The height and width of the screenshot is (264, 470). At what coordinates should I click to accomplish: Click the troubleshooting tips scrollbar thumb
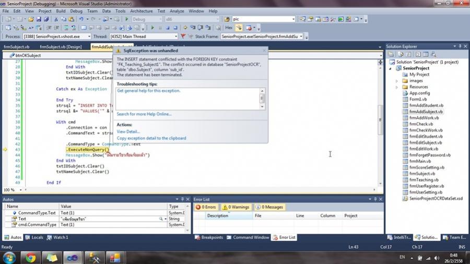262,98
